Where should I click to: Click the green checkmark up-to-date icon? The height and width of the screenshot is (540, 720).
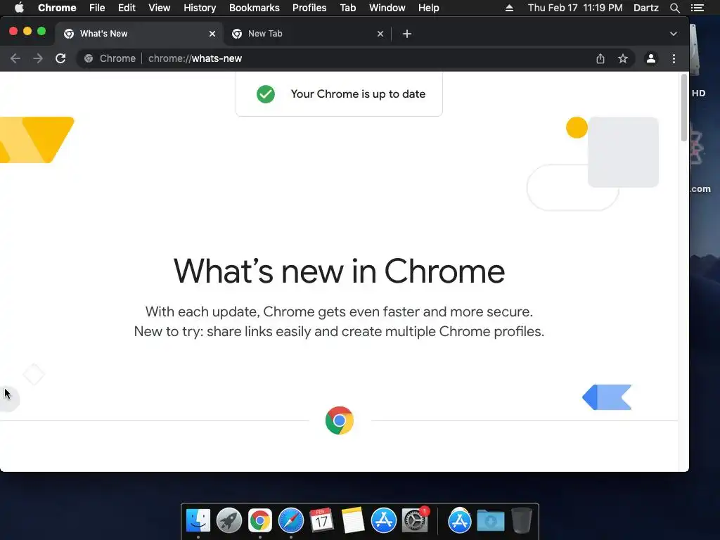(x=265, y=94)
